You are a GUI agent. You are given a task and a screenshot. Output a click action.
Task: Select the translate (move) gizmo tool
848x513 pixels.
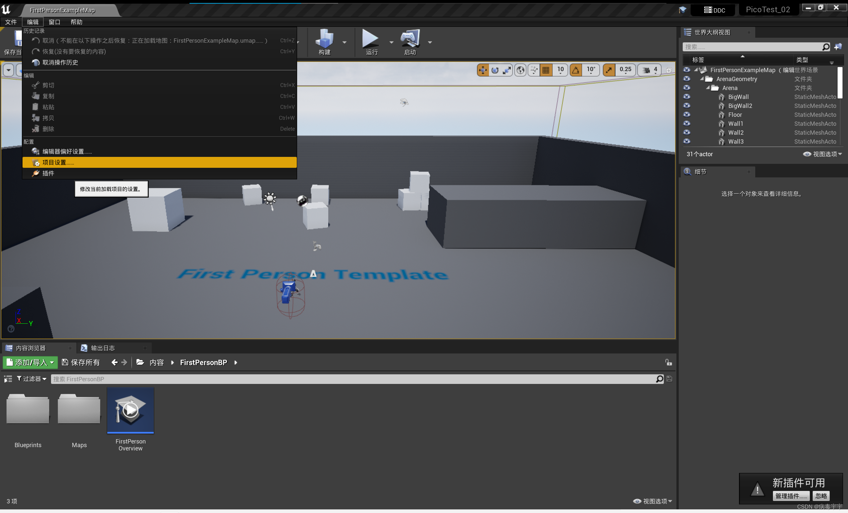483,70
